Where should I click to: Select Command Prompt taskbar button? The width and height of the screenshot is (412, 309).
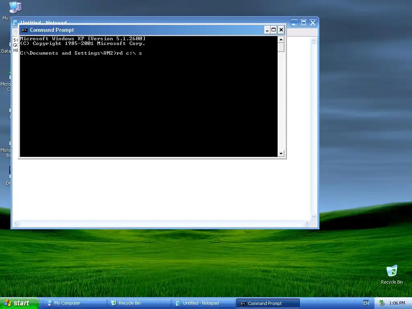coord(268,303)
